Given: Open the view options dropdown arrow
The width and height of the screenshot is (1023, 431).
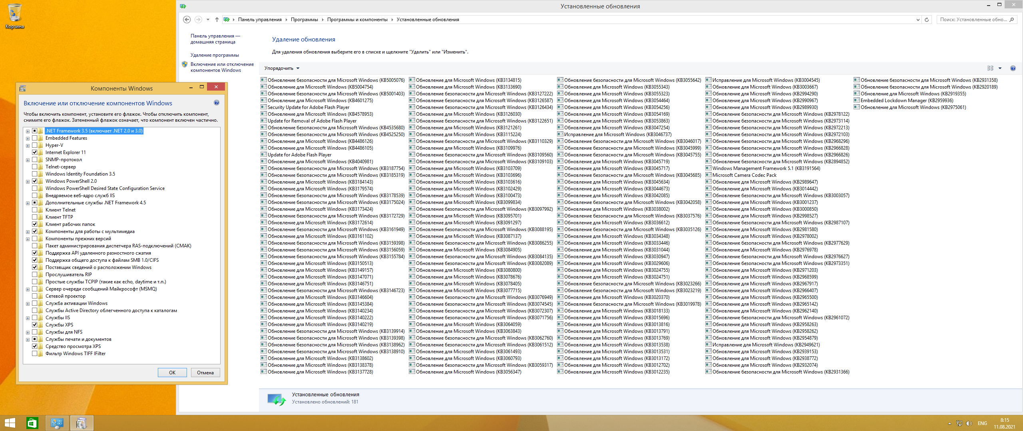Looking at the screenshot, I should pyautogui.click(x=1000, y=68).
